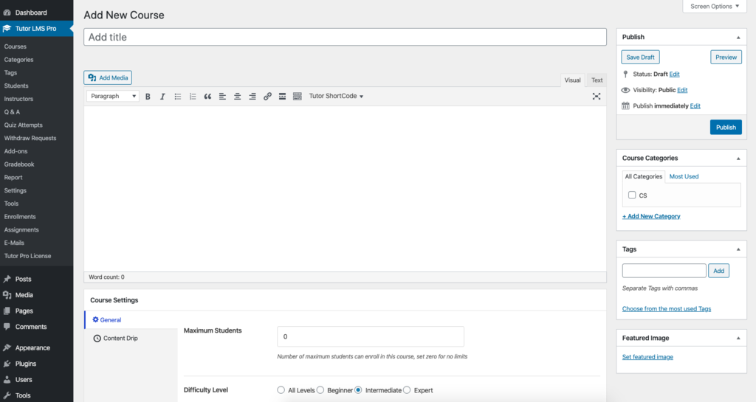Select the Beginner difficulty level
This screenshot has height=402, width=756.
(321, 390)
